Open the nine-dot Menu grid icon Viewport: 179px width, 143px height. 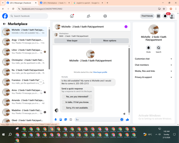(158, 16)
